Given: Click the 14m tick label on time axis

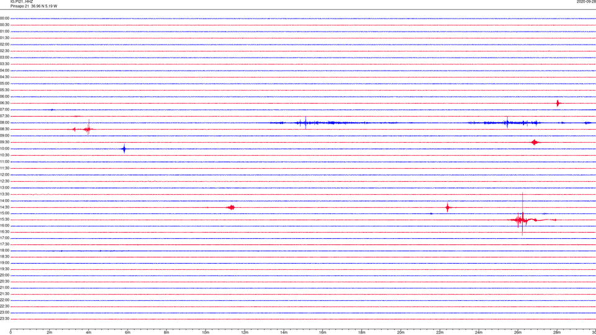Looking at the screenshot, I should tap(284, 333).
